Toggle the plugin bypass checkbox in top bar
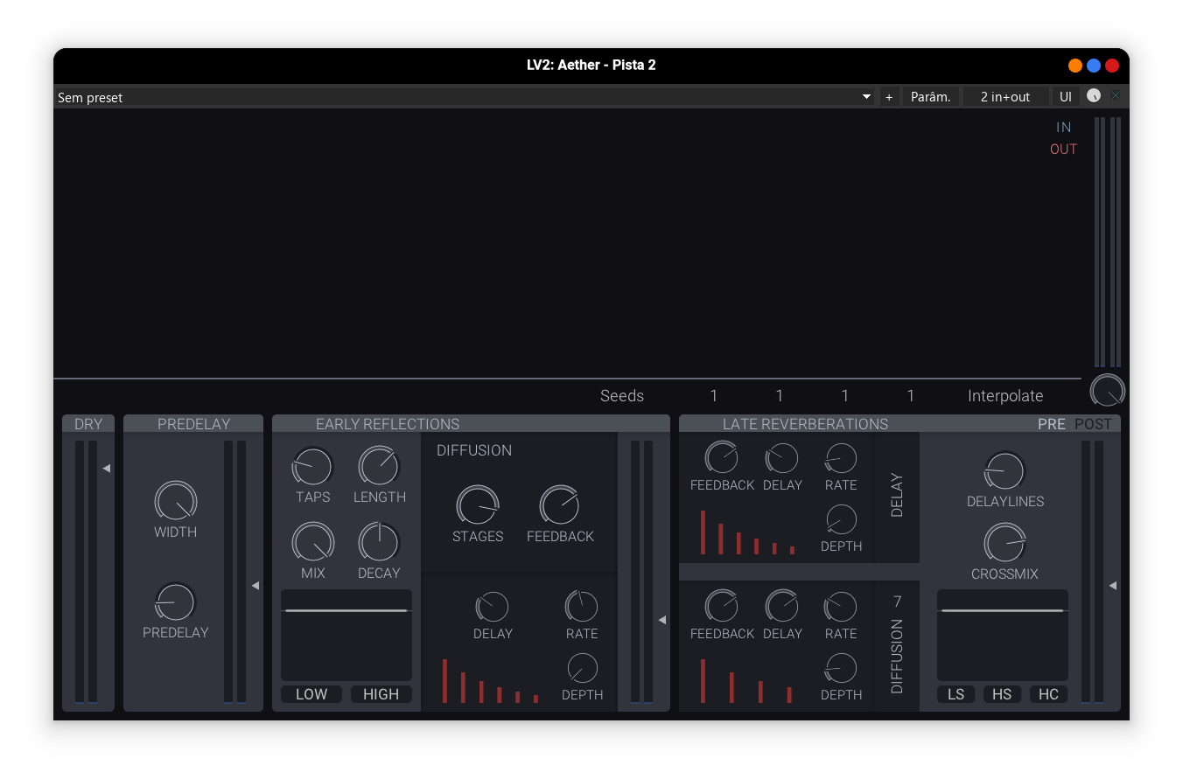1183x779 pixels. pos(1116,96)
